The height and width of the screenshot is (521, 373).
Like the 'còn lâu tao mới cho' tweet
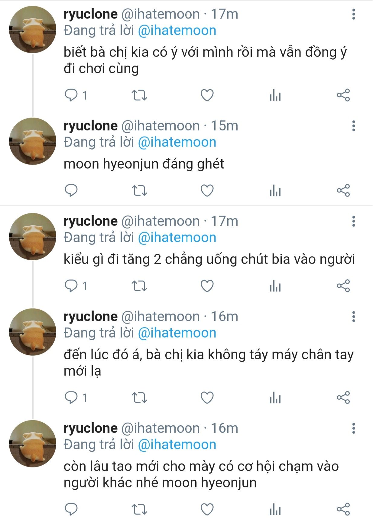pos(207,509)
